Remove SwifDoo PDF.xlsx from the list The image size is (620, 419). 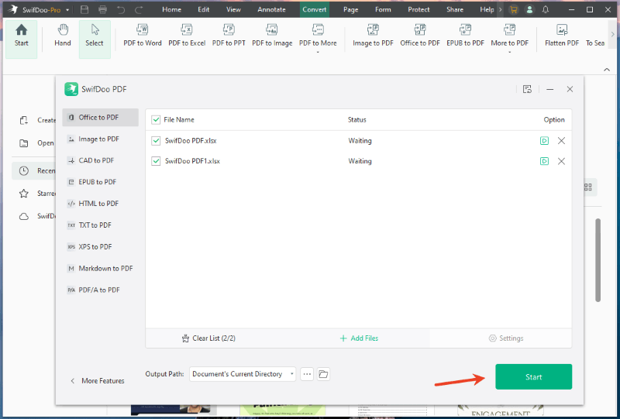(561, 141)
